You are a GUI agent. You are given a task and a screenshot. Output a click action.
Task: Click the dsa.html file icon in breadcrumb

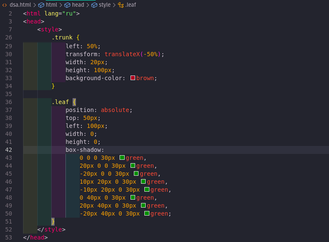click(5, 5)
